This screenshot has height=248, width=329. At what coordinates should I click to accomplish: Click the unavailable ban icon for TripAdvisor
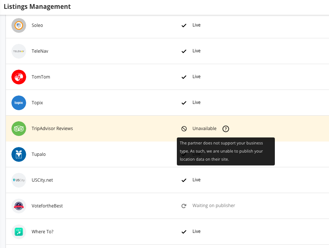[184, 129]
